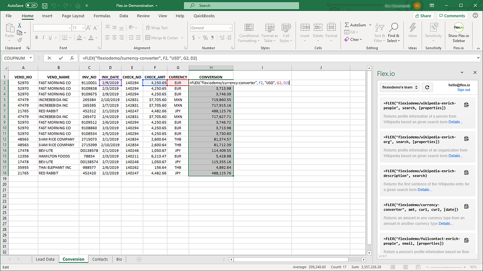The image size is (483, 271).
Task: Click the Format Painter brush icon
Action: (20, 40)
